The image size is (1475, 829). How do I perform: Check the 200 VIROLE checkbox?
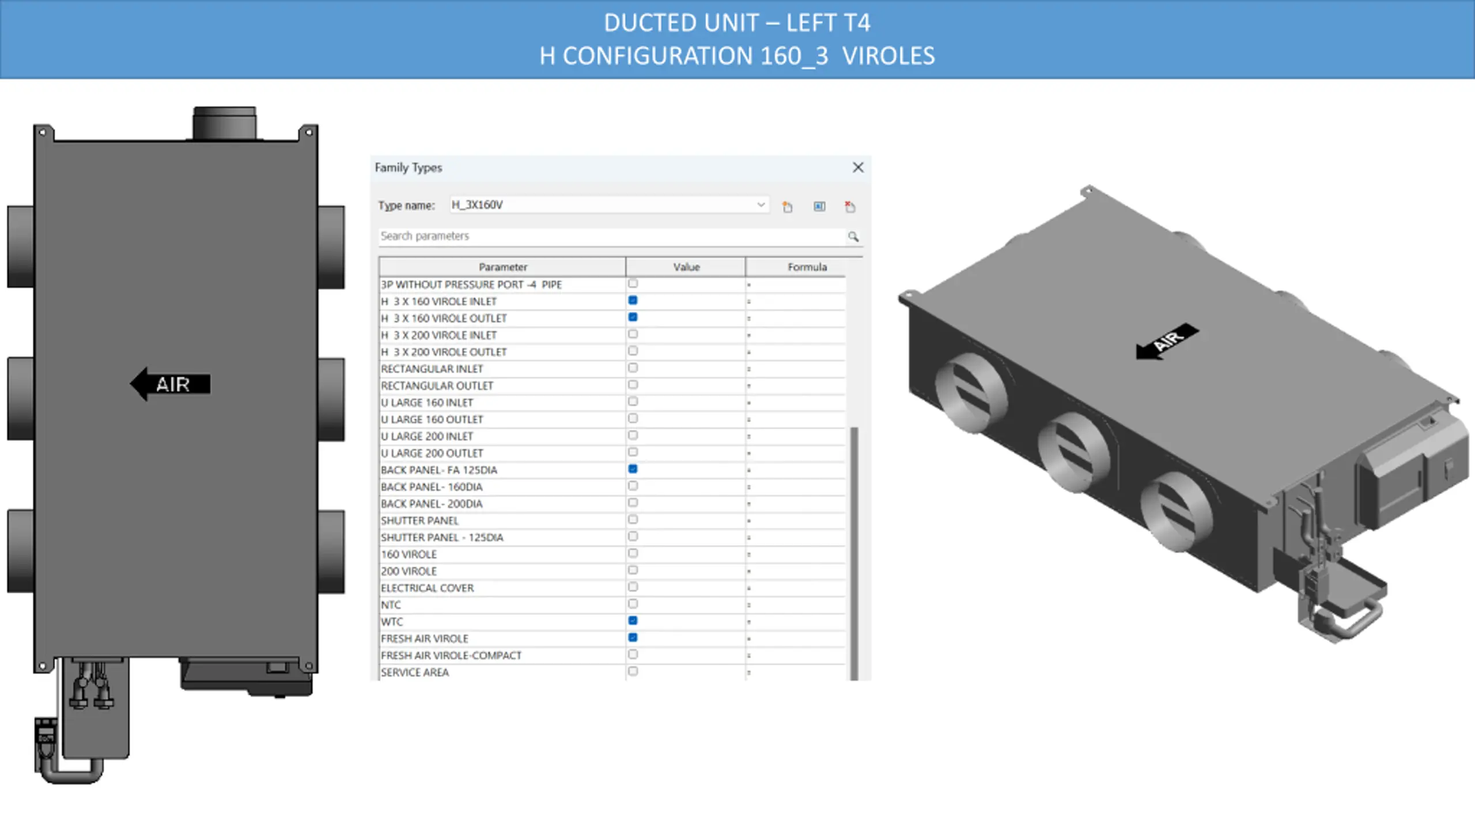[x=633, y=570]
